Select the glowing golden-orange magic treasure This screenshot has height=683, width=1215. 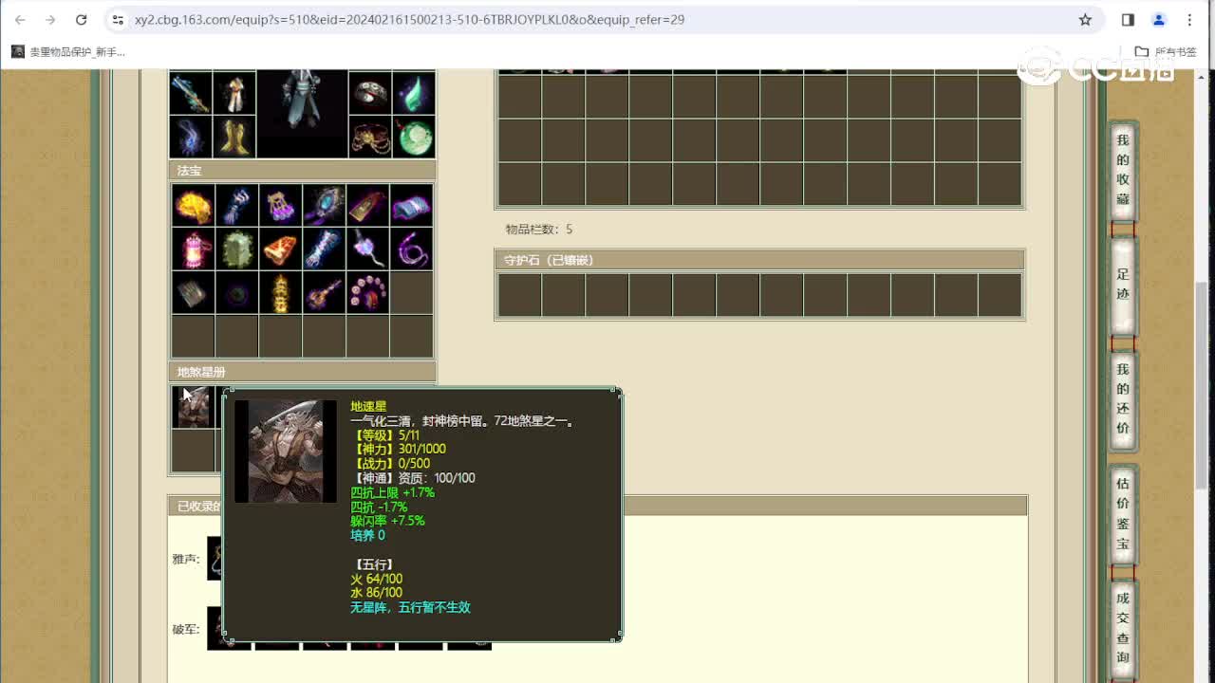(x=193, y=205)
